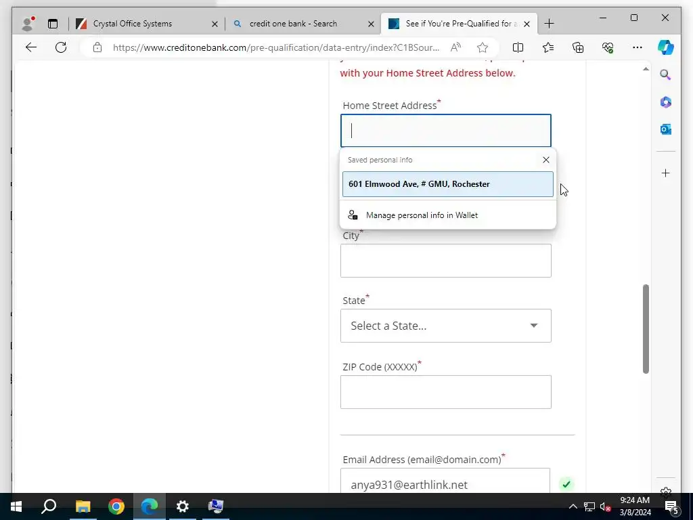Open Outlook sidebar app
The height and width of the screenshot is (520, 693).
[x=666, y=129]
